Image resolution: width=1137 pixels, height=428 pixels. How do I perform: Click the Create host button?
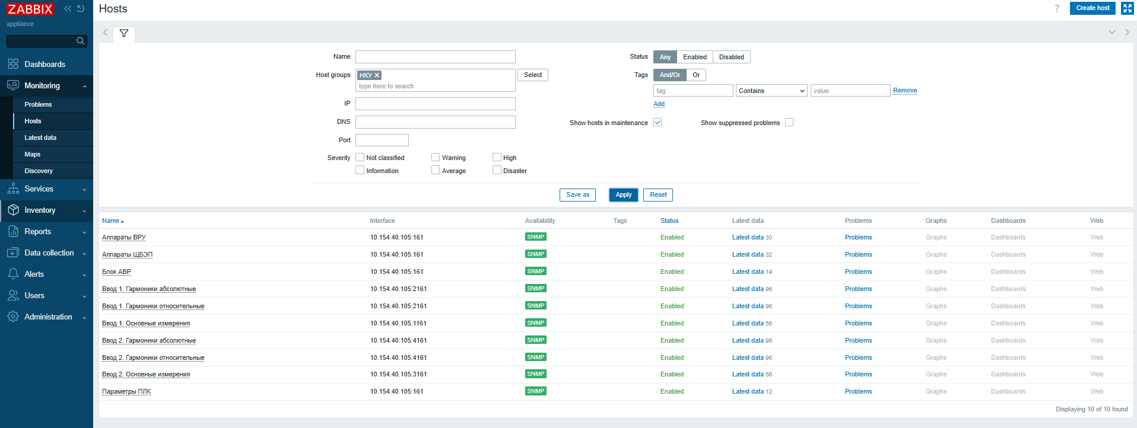coord(1092,8)
